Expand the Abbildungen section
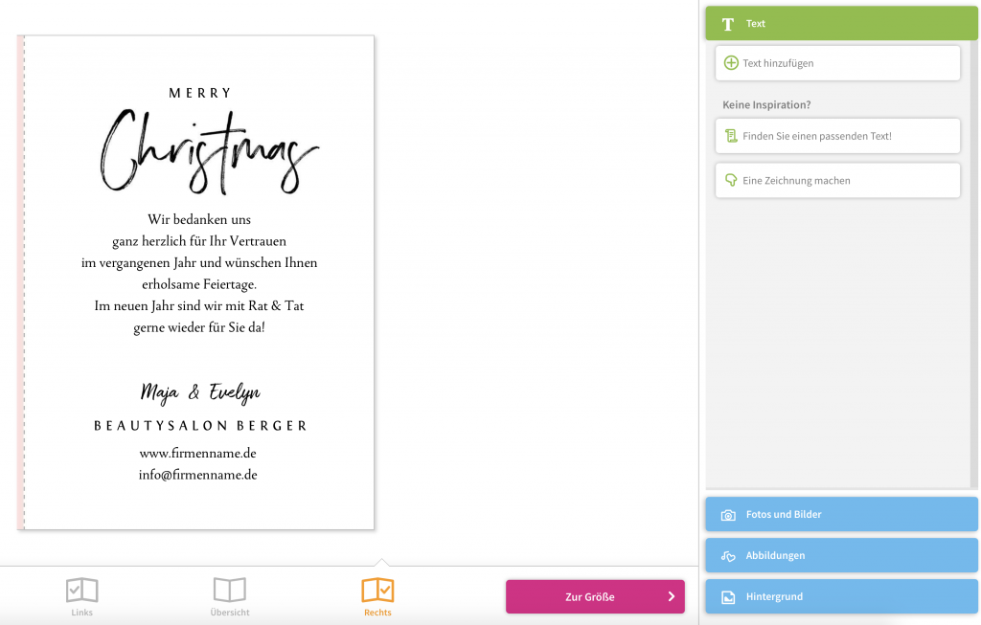This screenshot has width=981, height=625. tap(841, 555)
